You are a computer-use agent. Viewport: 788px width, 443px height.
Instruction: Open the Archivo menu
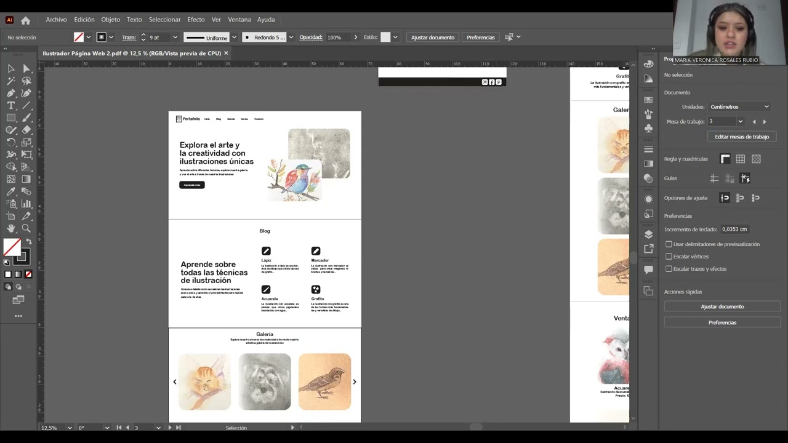(56, 20)
